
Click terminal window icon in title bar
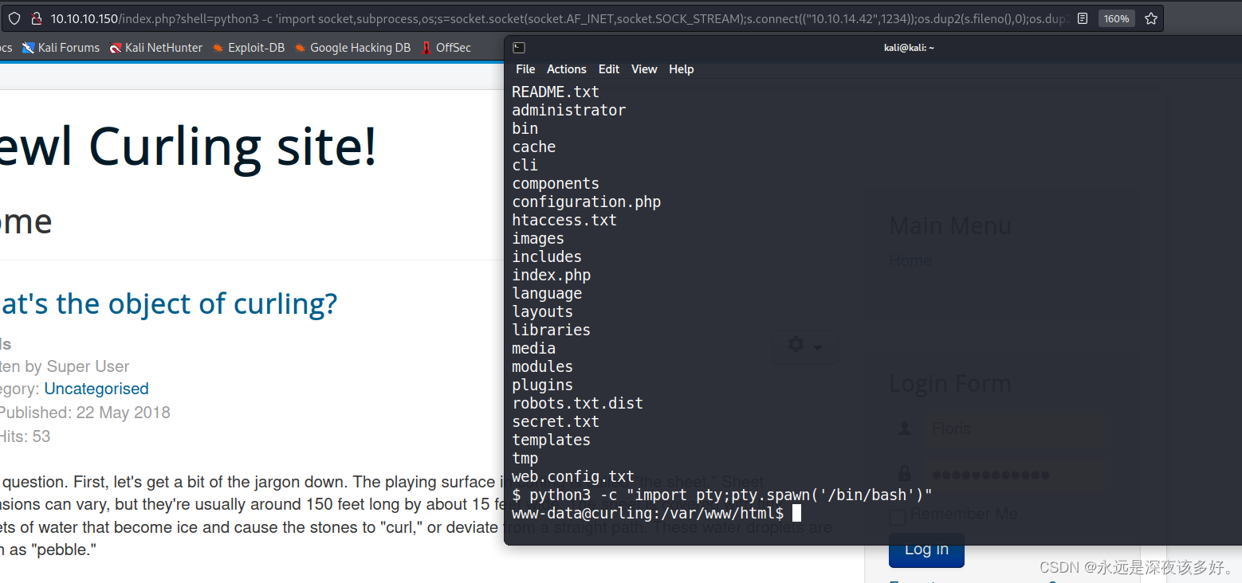[x=518, y=48]
